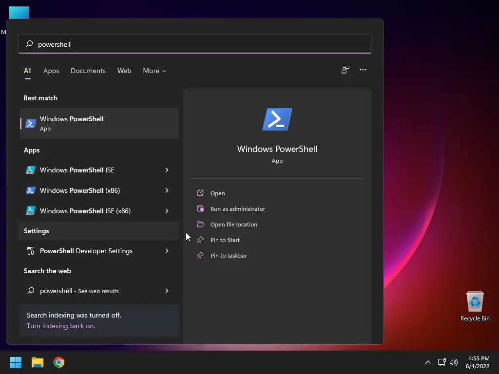Image resolution: width=499 pixels, height=374 pixels.
Task: Open taskbar clock showing 4:55 PM
Action: (478, 362)
